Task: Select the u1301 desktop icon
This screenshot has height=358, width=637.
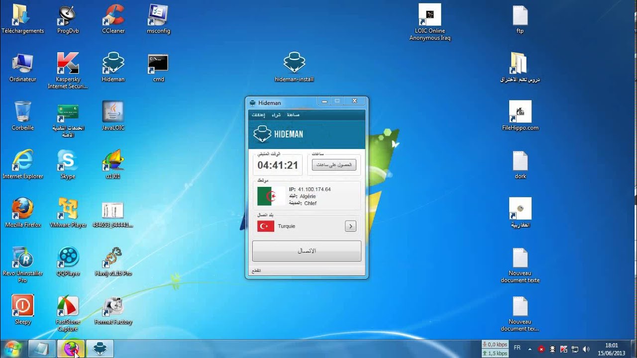Action: tap(113, 165)
